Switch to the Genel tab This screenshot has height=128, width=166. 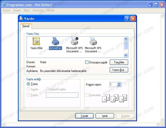[x=26, y=26]
